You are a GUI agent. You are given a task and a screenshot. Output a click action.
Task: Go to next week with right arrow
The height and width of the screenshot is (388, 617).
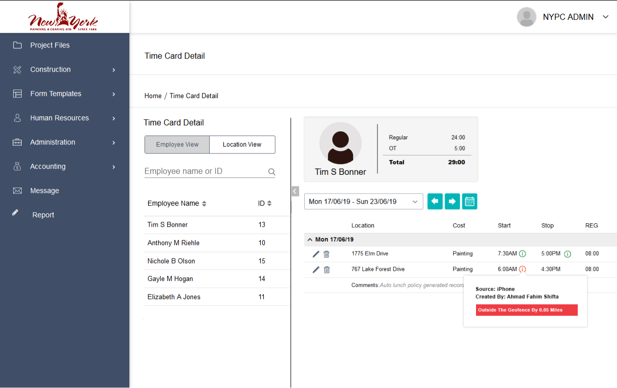coord(452,202)
